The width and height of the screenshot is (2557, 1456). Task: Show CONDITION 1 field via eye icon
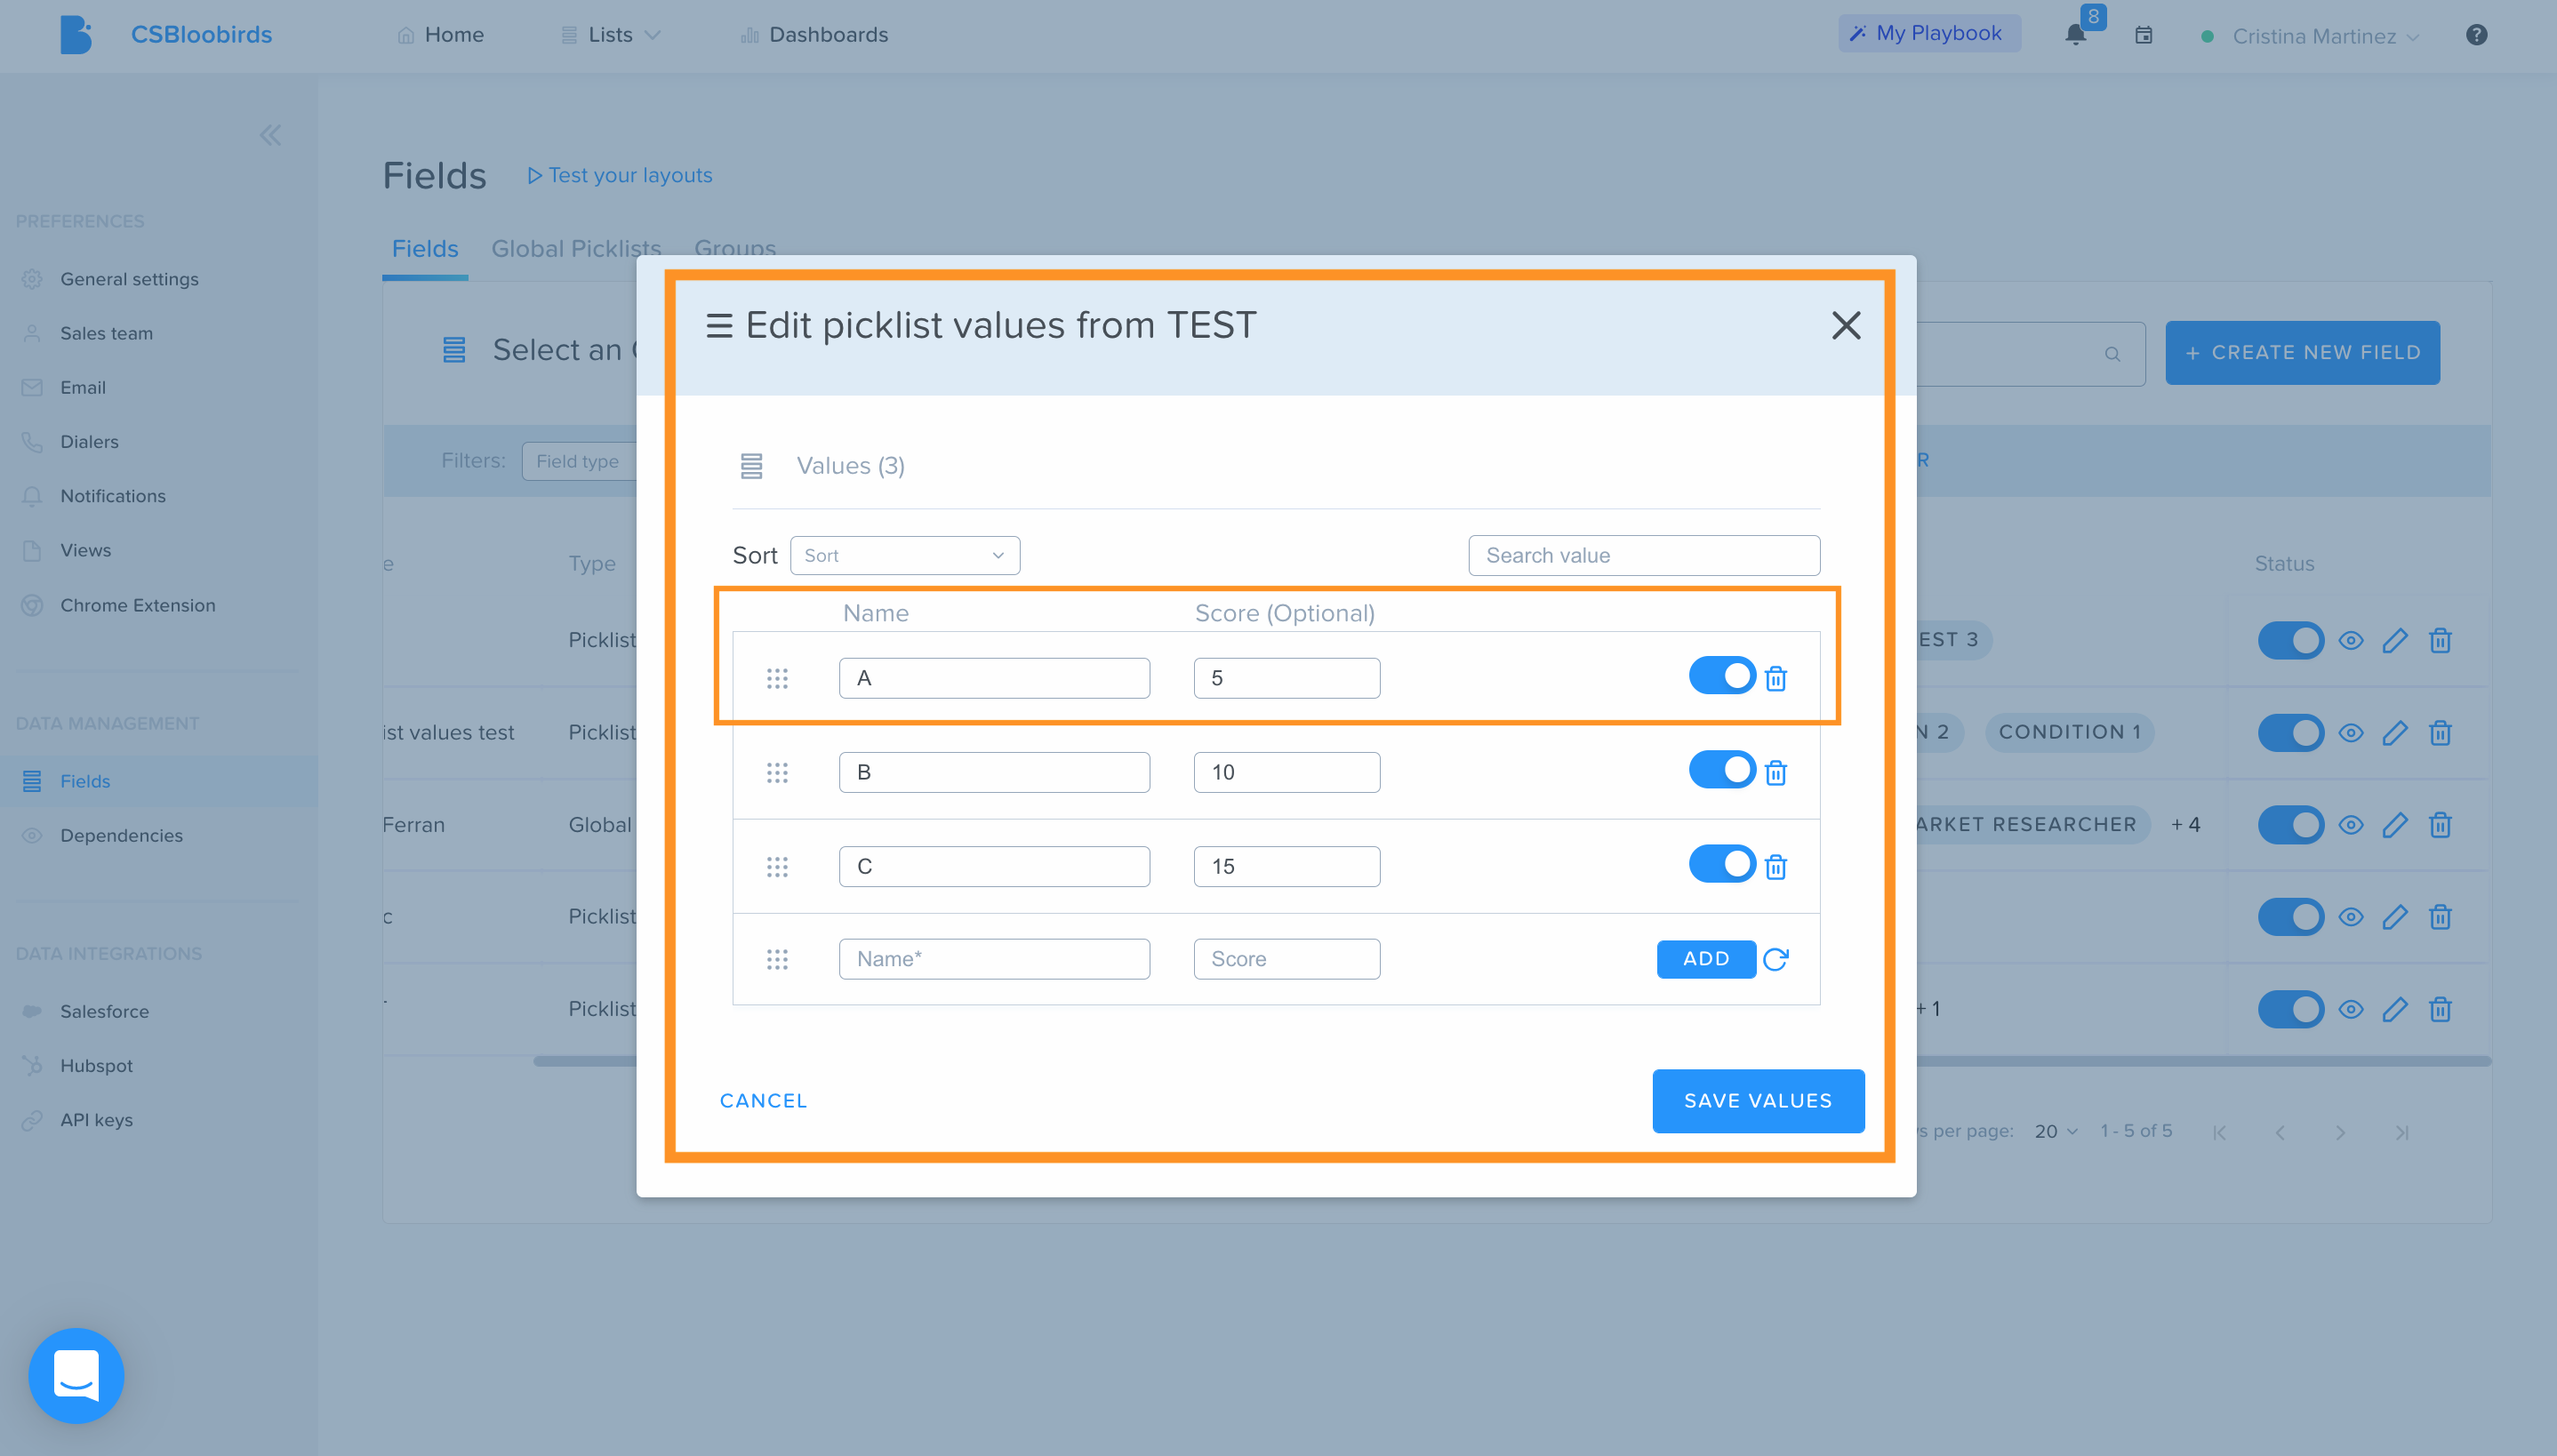point(2351,733)
